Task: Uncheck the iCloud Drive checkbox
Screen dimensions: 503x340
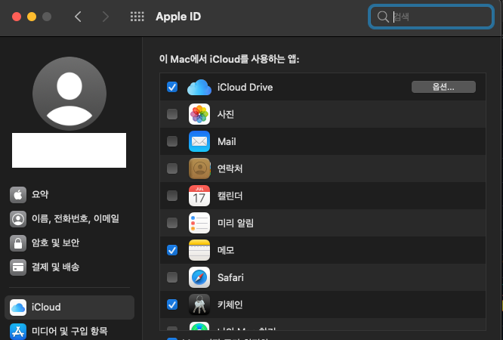Action: tap(172, 87)
